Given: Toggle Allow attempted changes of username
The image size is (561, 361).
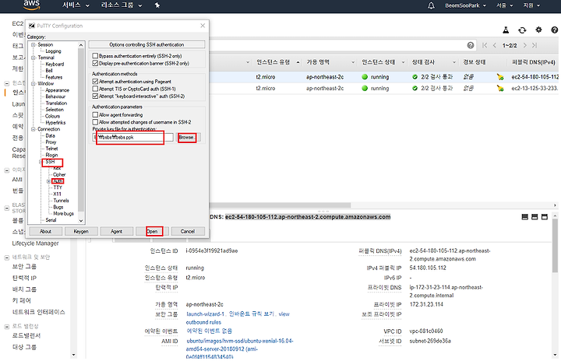Looking at the screenshot, I should click(x=95, y=122).
